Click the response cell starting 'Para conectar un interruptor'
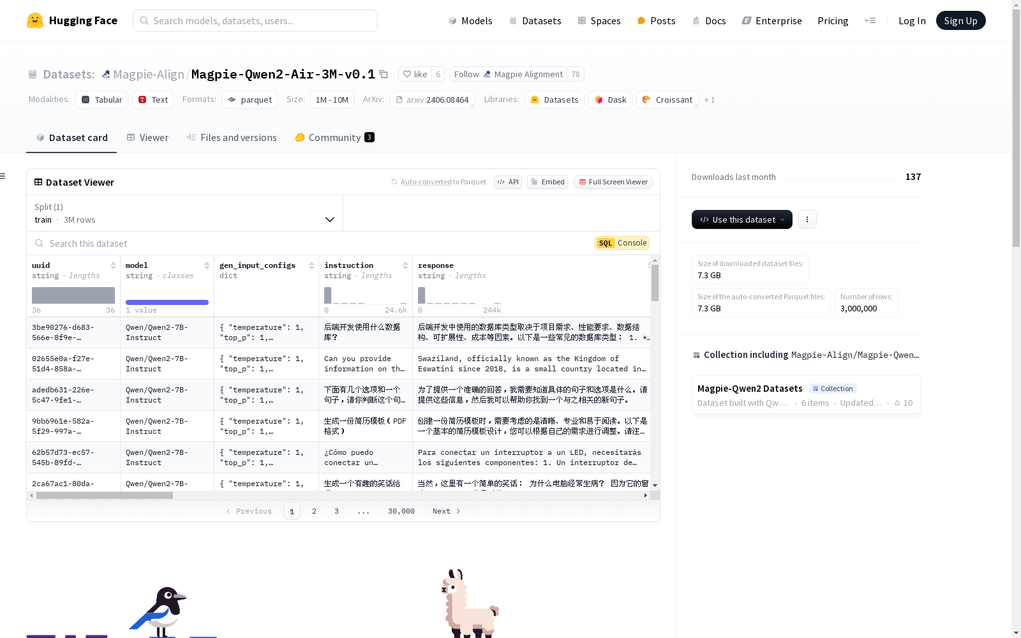This screenshot has height=638, width=1021. click(532, 457)
